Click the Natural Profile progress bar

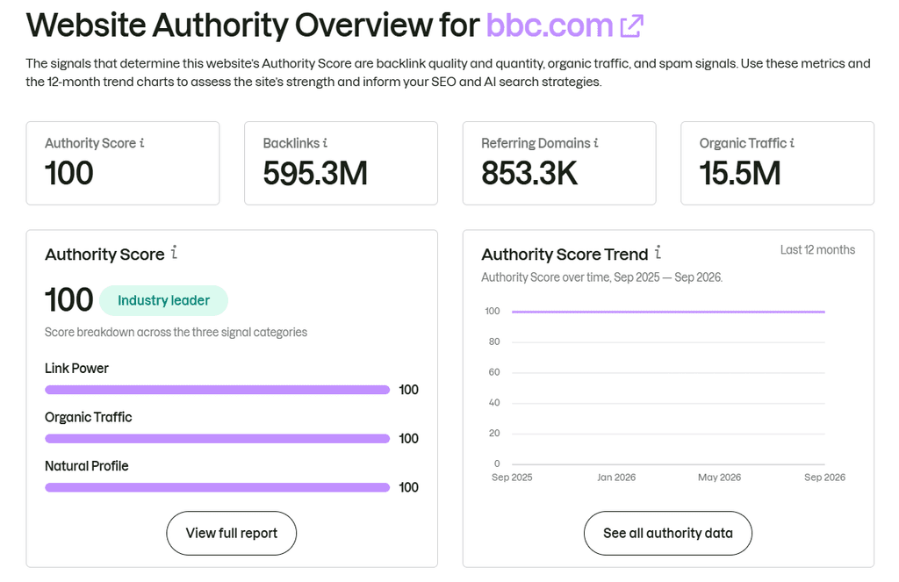pos(218,487)
